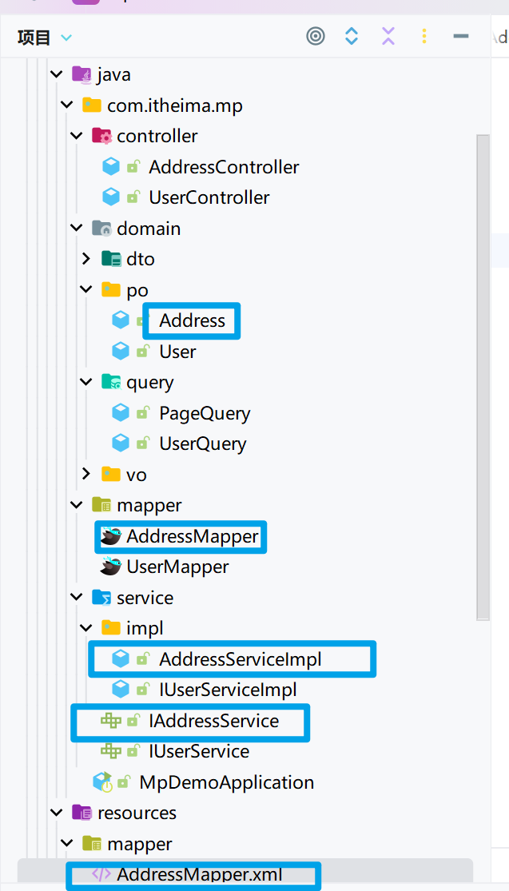This screenshot has width=509, height=891.
Task: Open the UserMapper file
Action: point(177,567)
